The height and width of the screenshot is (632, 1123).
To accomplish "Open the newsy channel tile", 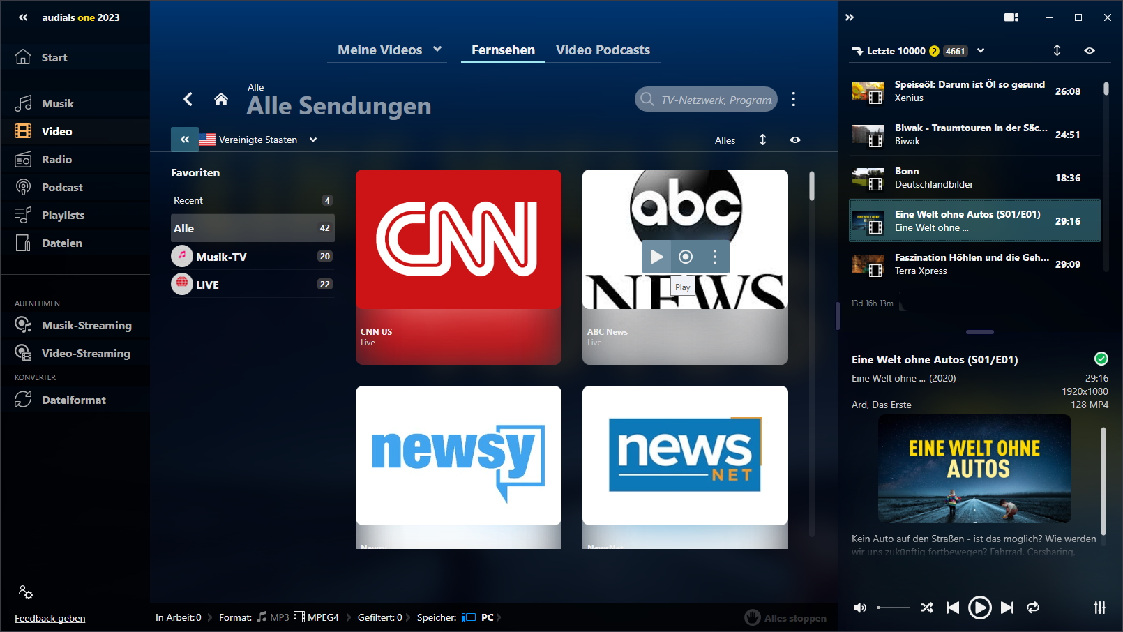I will click(458, 466).
